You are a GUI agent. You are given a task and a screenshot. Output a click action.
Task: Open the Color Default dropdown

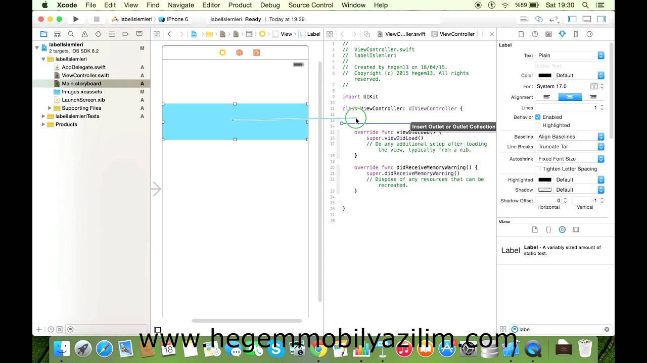(x=579, y=76)
